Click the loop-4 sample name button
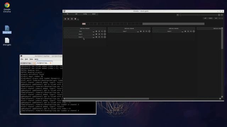227x127 pixels. [x=81, y=37]
